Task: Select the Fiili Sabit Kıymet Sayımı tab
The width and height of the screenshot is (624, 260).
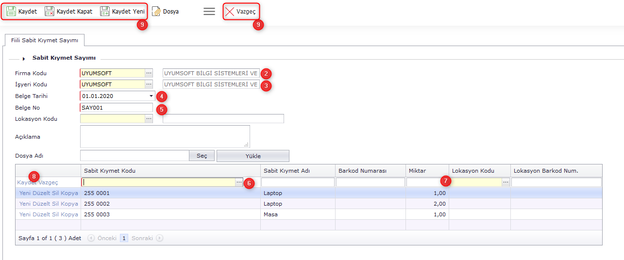Action: (x=45, y=40)
